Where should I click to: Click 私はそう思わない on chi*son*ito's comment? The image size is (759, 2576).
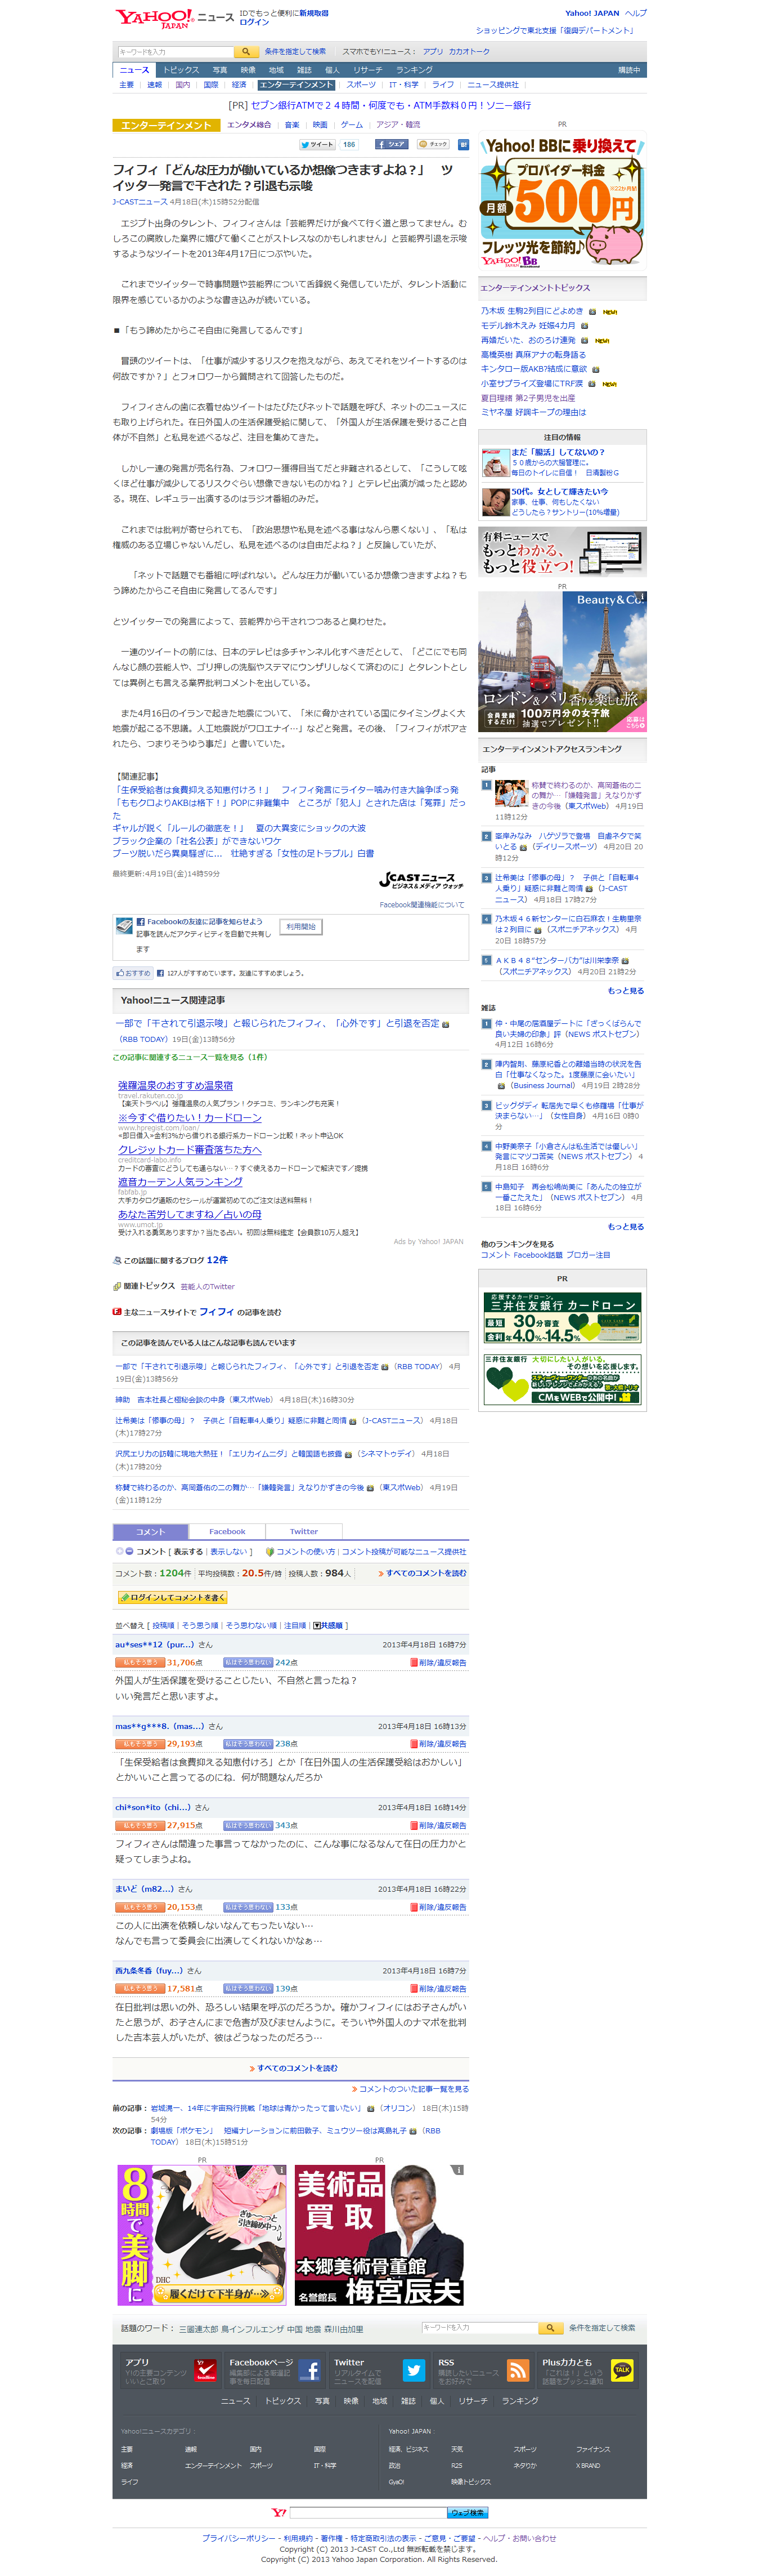coord(248,1825)
